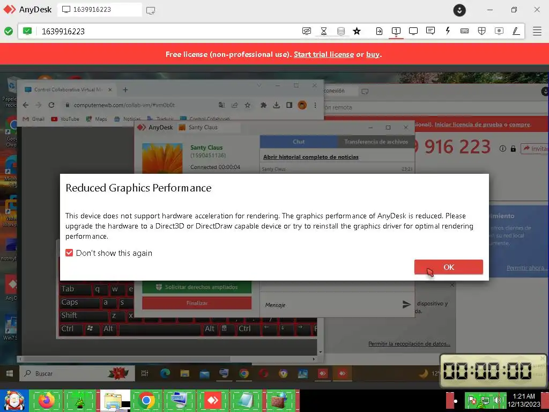Switch to Transferencia de archivos tab
549x412 pixels.
(x=376, y=142)
